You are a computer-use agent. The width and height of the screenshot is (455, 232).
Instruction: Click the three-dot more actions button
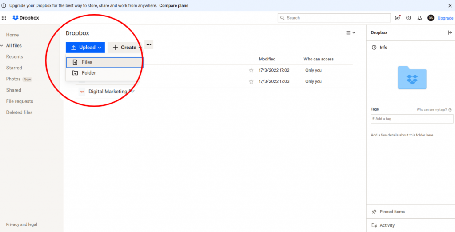coord(149,44)
